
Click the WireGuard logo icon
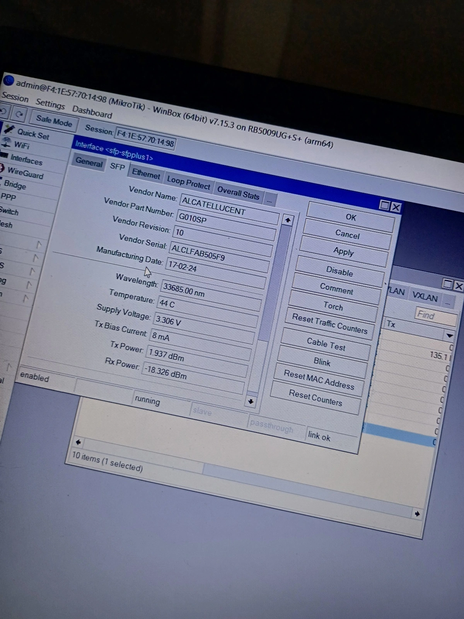[2, 168]
